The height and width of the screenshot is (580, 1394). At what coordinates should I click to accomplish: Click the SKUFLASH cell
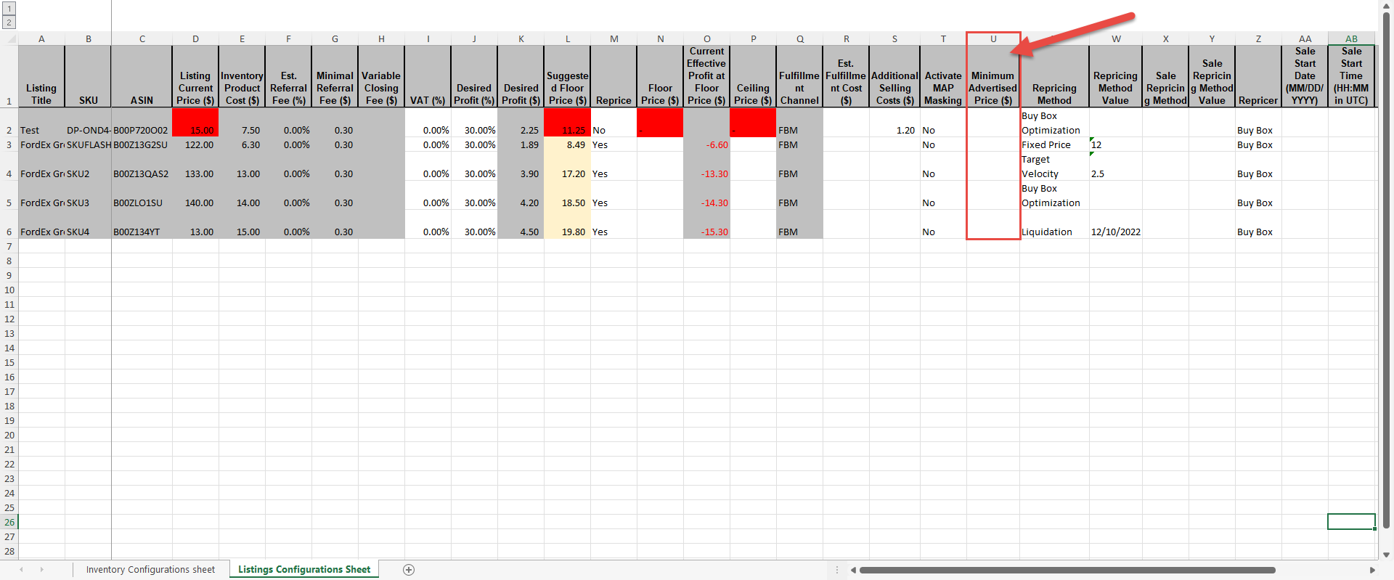[x=88, y=144]
